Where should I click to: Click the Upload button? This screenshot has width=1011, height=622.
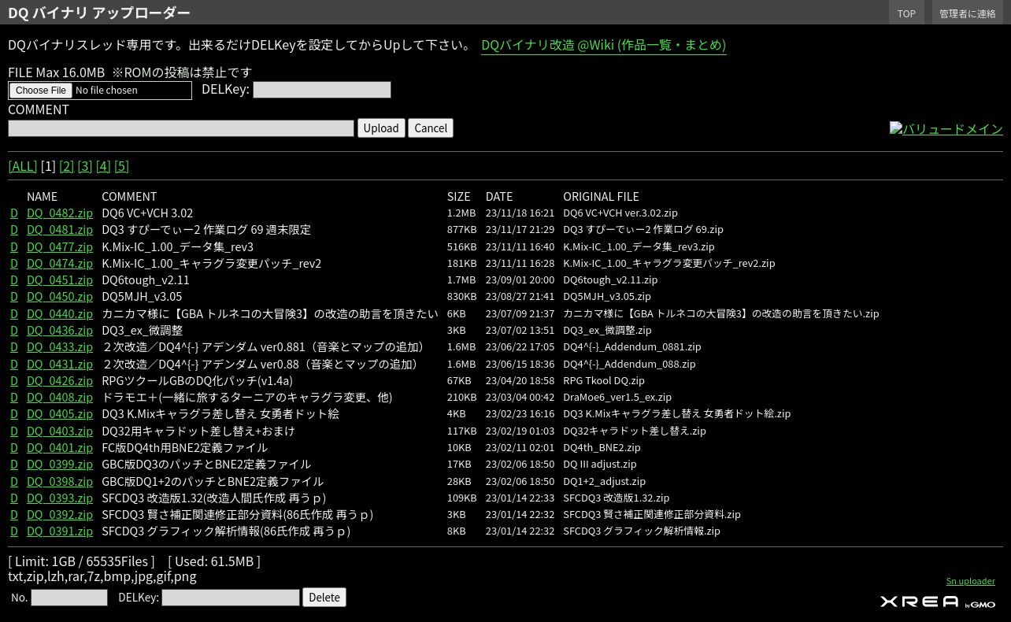click(x=381, y=128)
